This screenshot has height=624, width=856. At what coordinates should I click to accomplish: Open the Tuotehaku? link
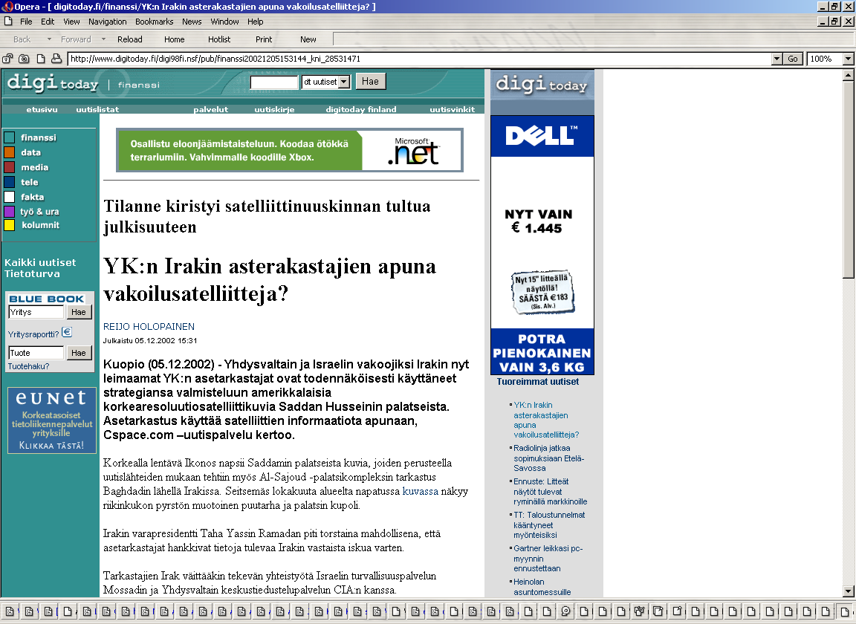tap(28, 366)
